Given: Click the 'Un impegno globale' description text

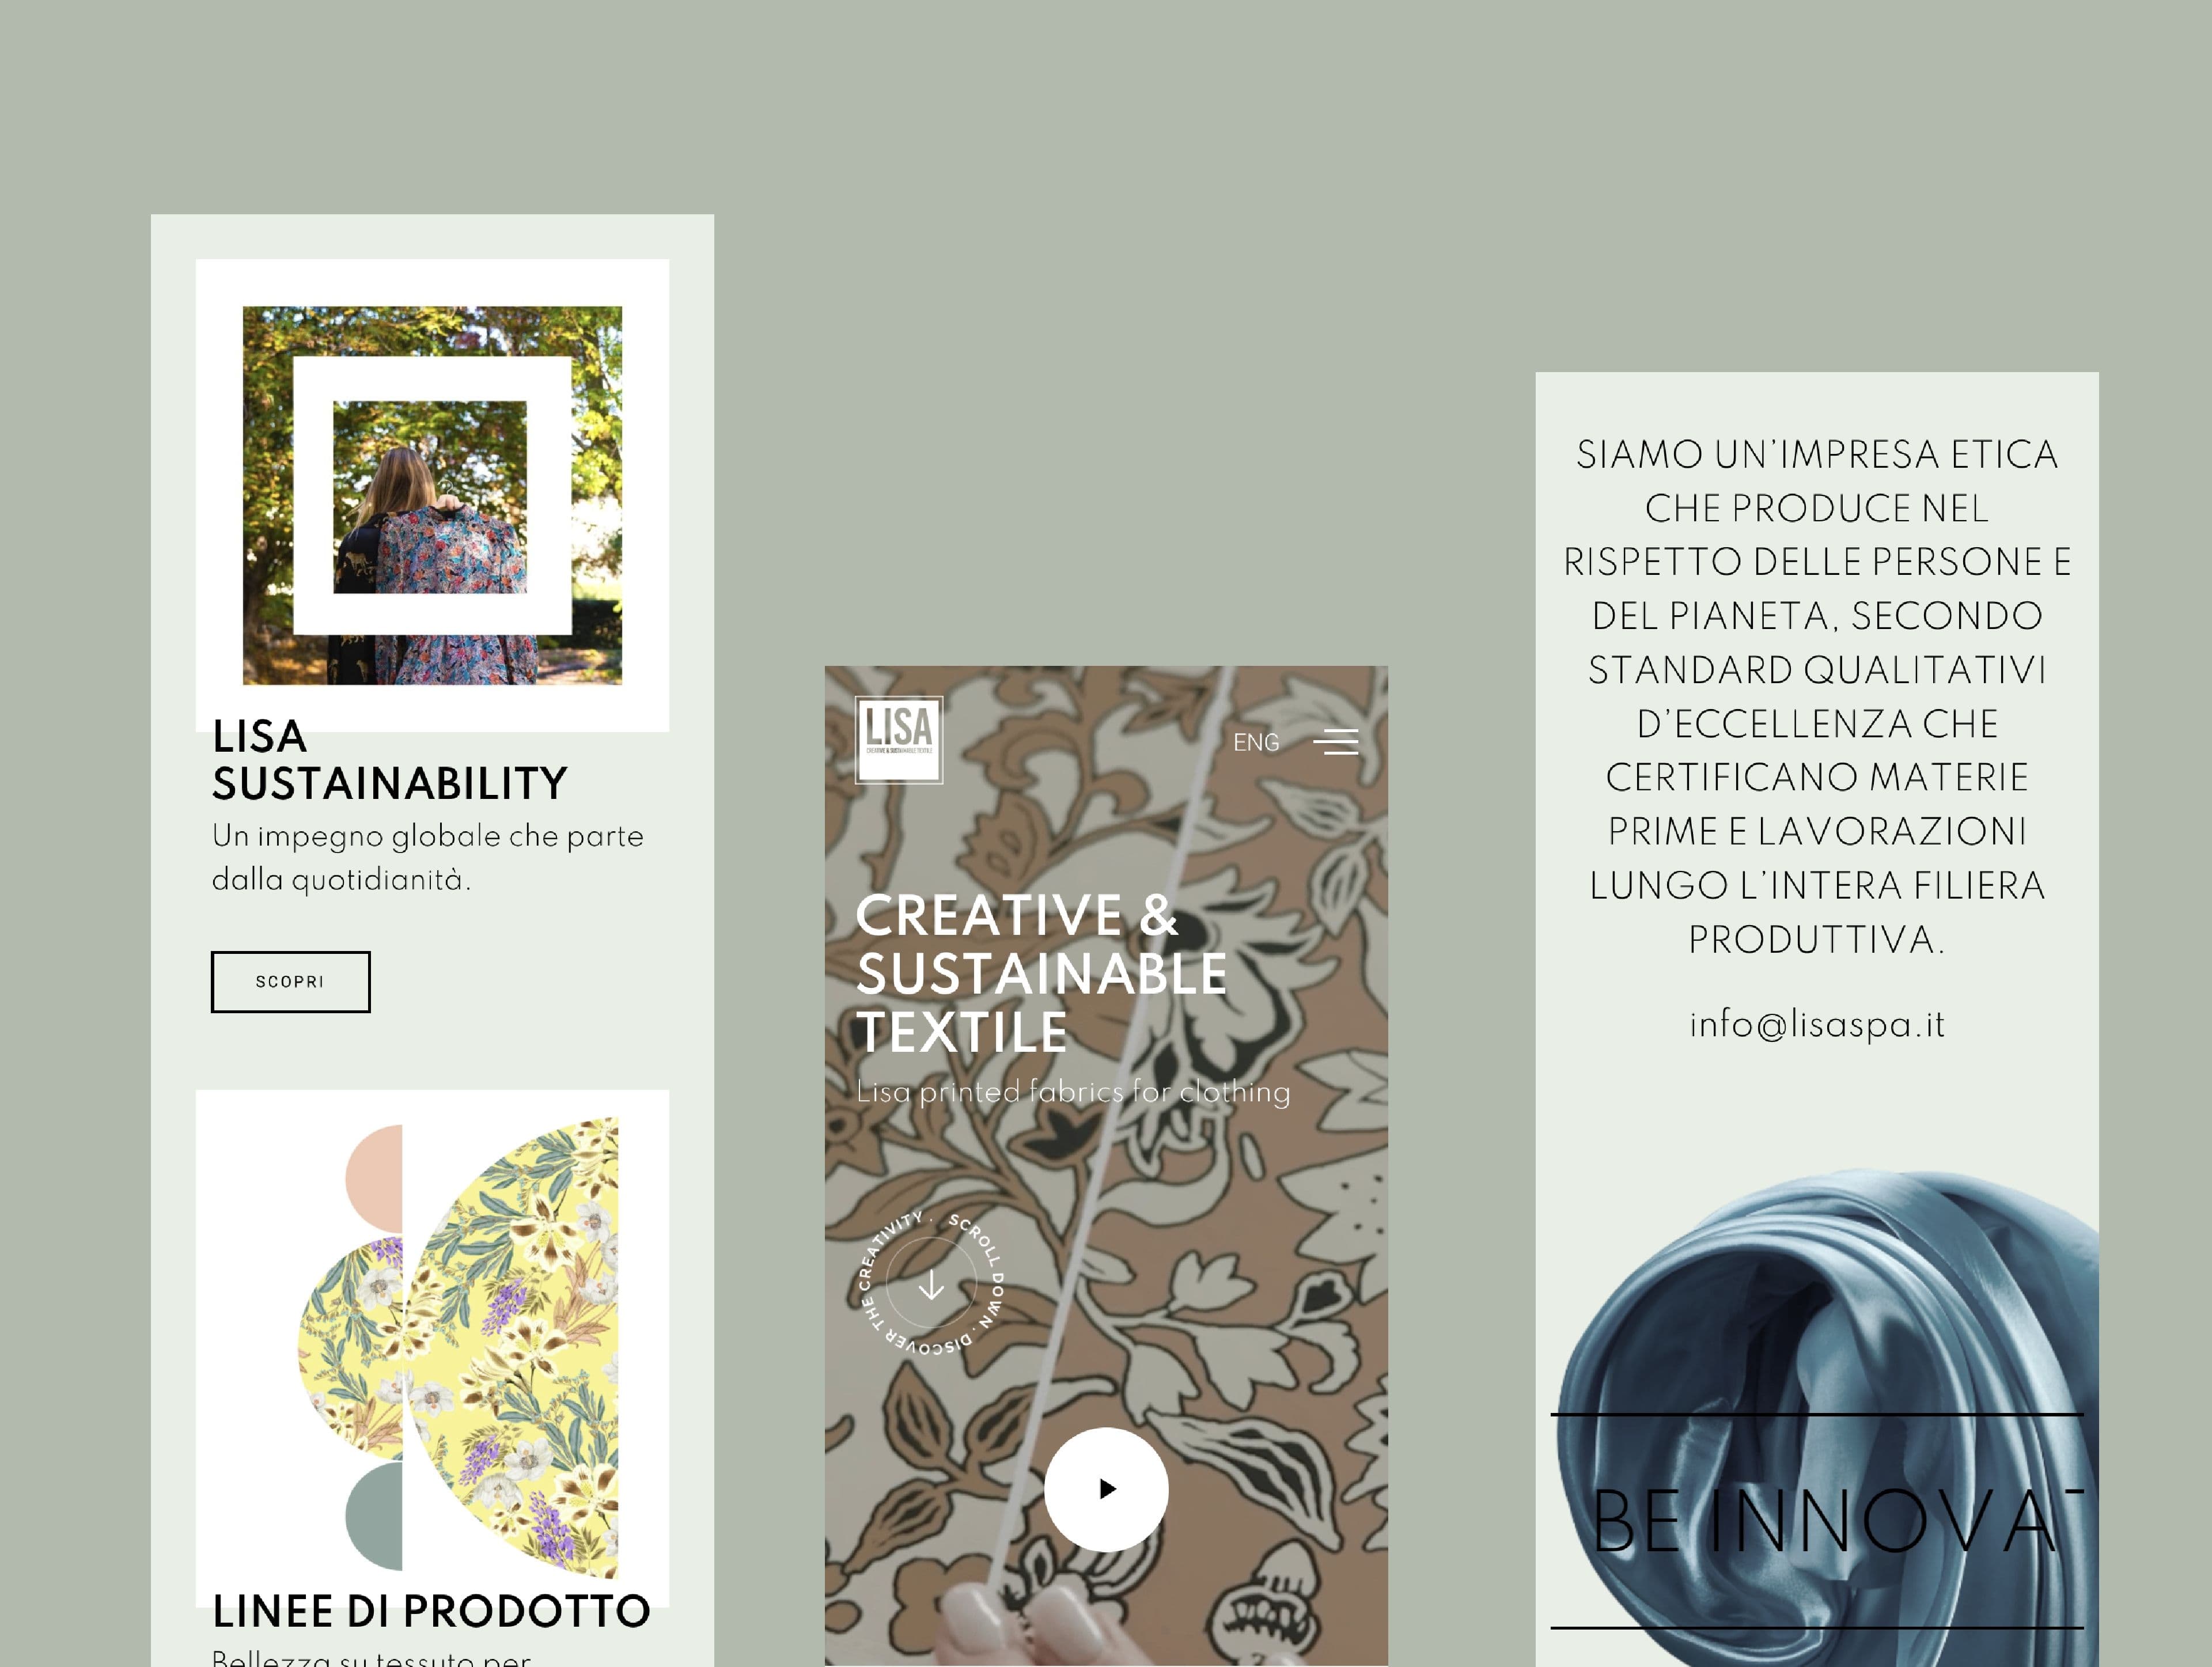Looking at the screenshot, I should (427, 857).
